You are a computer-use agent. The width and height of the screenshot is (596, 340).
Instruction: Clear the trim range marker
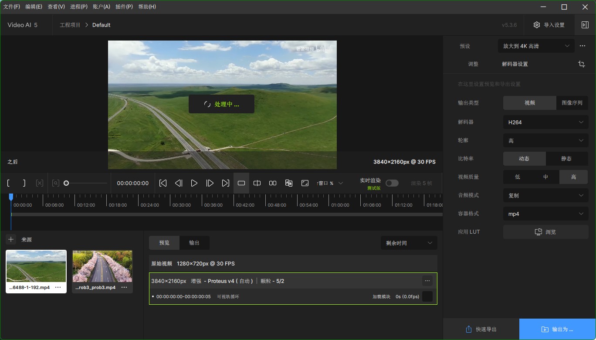(x=40, y=183)
